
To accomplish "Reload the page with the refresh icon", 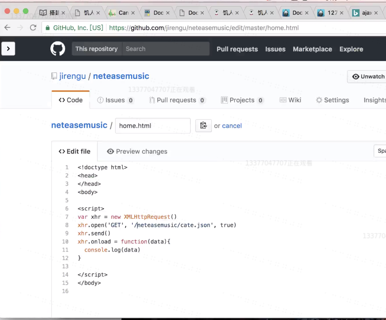I will coord(33,28).
